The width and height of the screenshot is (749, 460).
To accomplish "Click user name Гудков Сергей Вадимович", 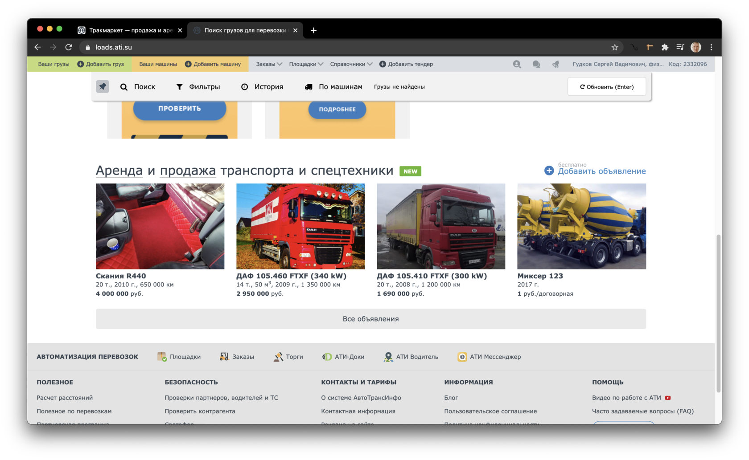I will pyautogui.click(x=618, y=64).
